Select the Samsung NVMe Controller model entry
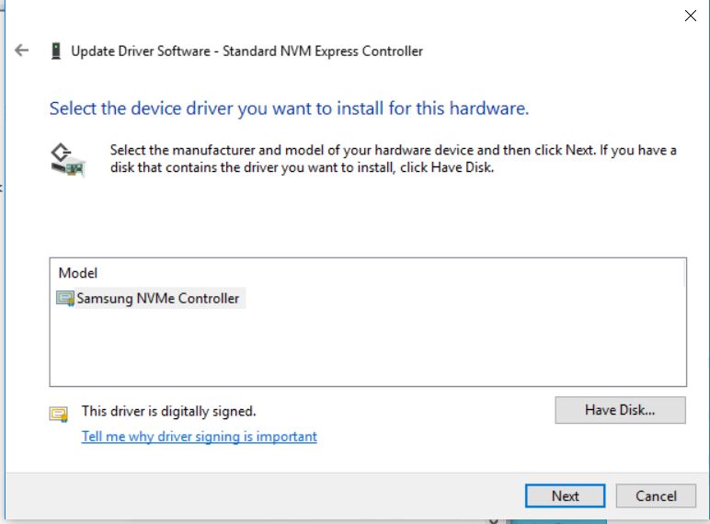710x524 pixels. 157,298
